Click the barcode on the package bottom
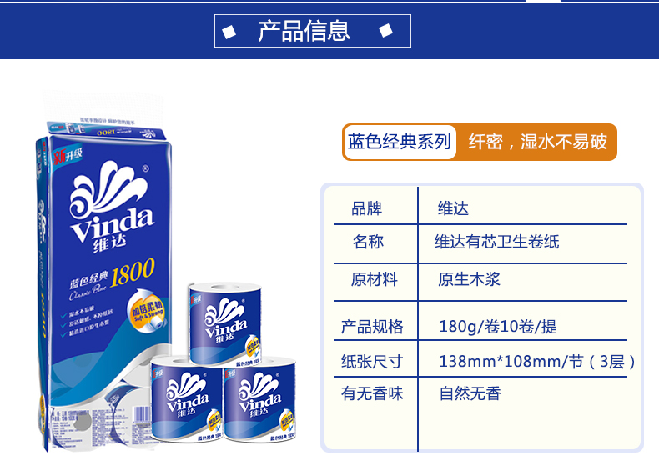 pyautogui.click(x=142, y=416)
